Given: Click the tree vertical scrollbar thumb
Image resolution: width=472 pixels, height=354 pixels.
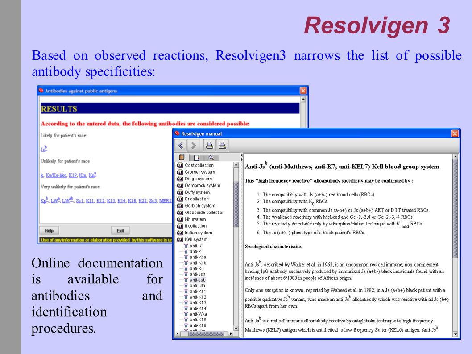Looking at the screenshot, I should point(236,204).
